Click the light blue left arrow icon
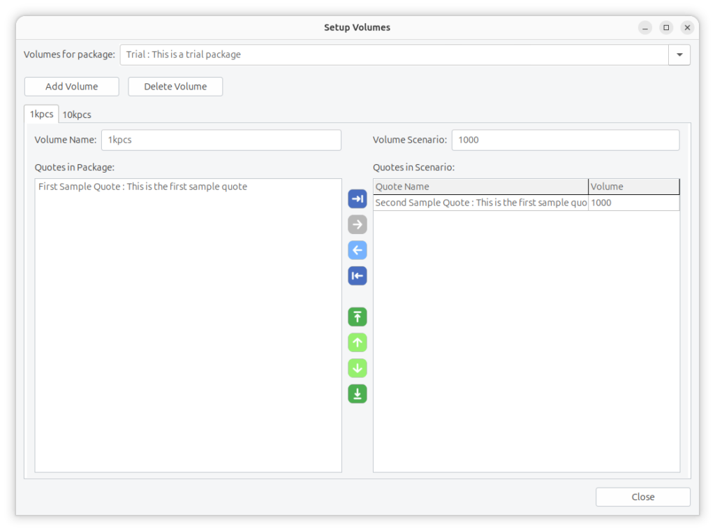This screenshot has width=715, height=531. [x=357, y=250]
